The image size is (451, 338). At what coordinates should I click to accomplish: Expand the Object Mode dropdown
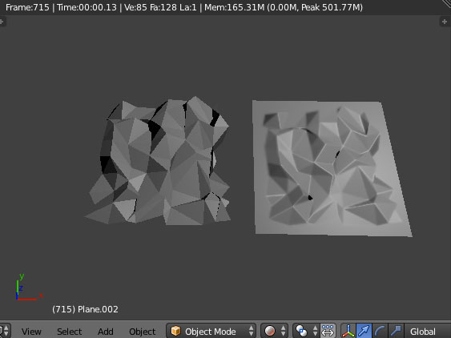point(211,331)
